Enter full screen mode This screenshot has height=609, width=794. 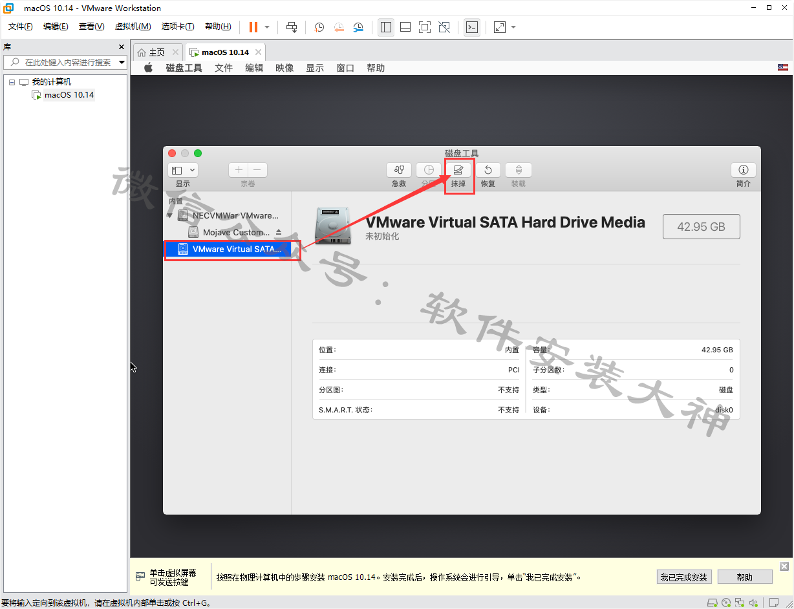pyautogui.click(x=425, y=27)
